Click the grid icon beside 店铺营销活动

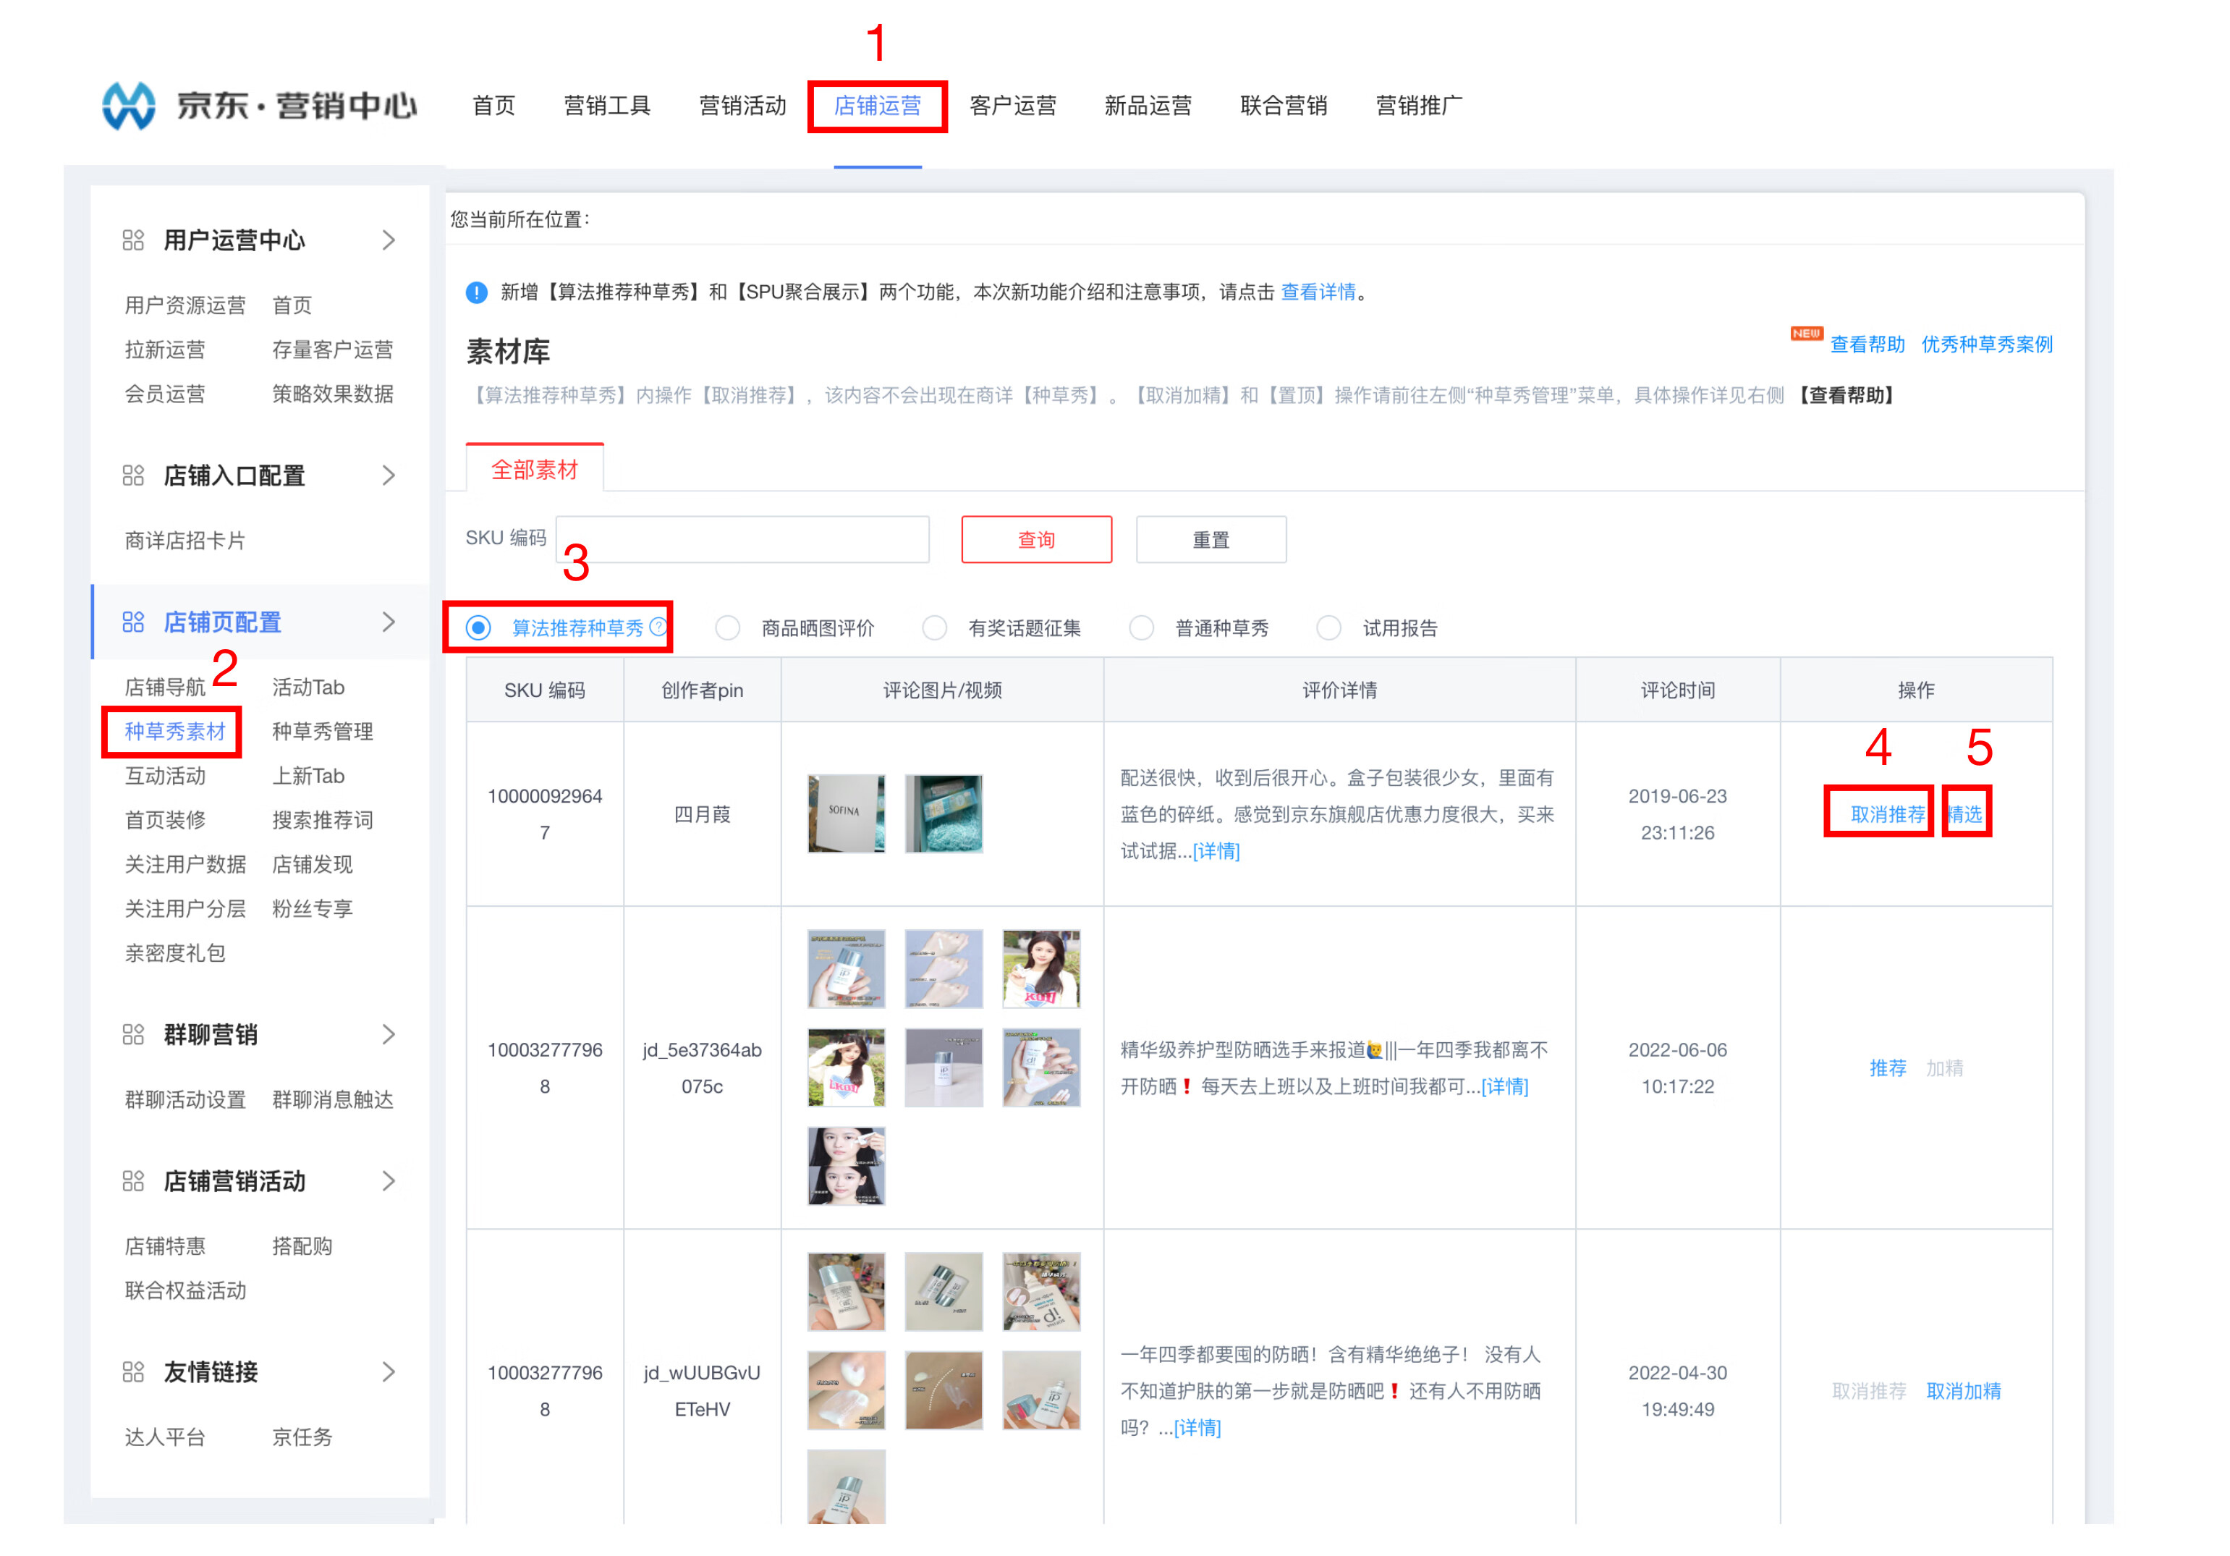[x=134, y=1181]
